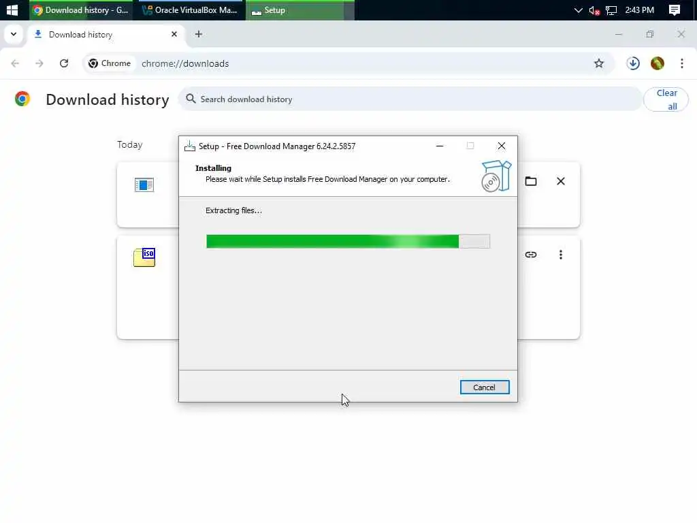697x523 pixels.
Task: Open a new Chrome tab
Action: point(199,34)
